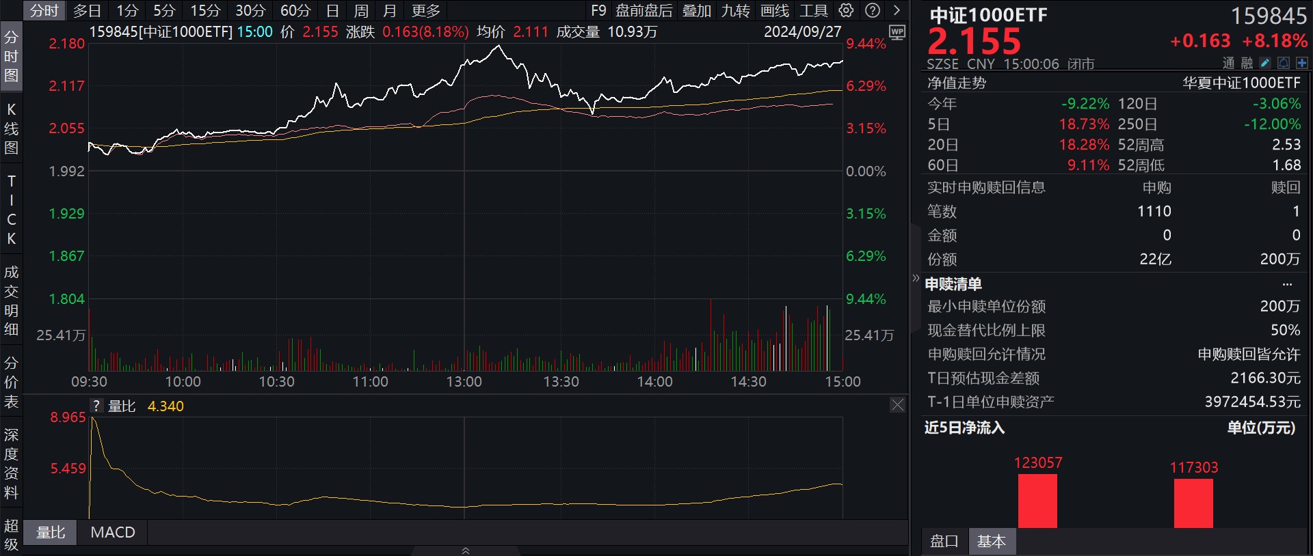Click the 申赎清单 heading
Screen dimensions: 1313x556
953,284
